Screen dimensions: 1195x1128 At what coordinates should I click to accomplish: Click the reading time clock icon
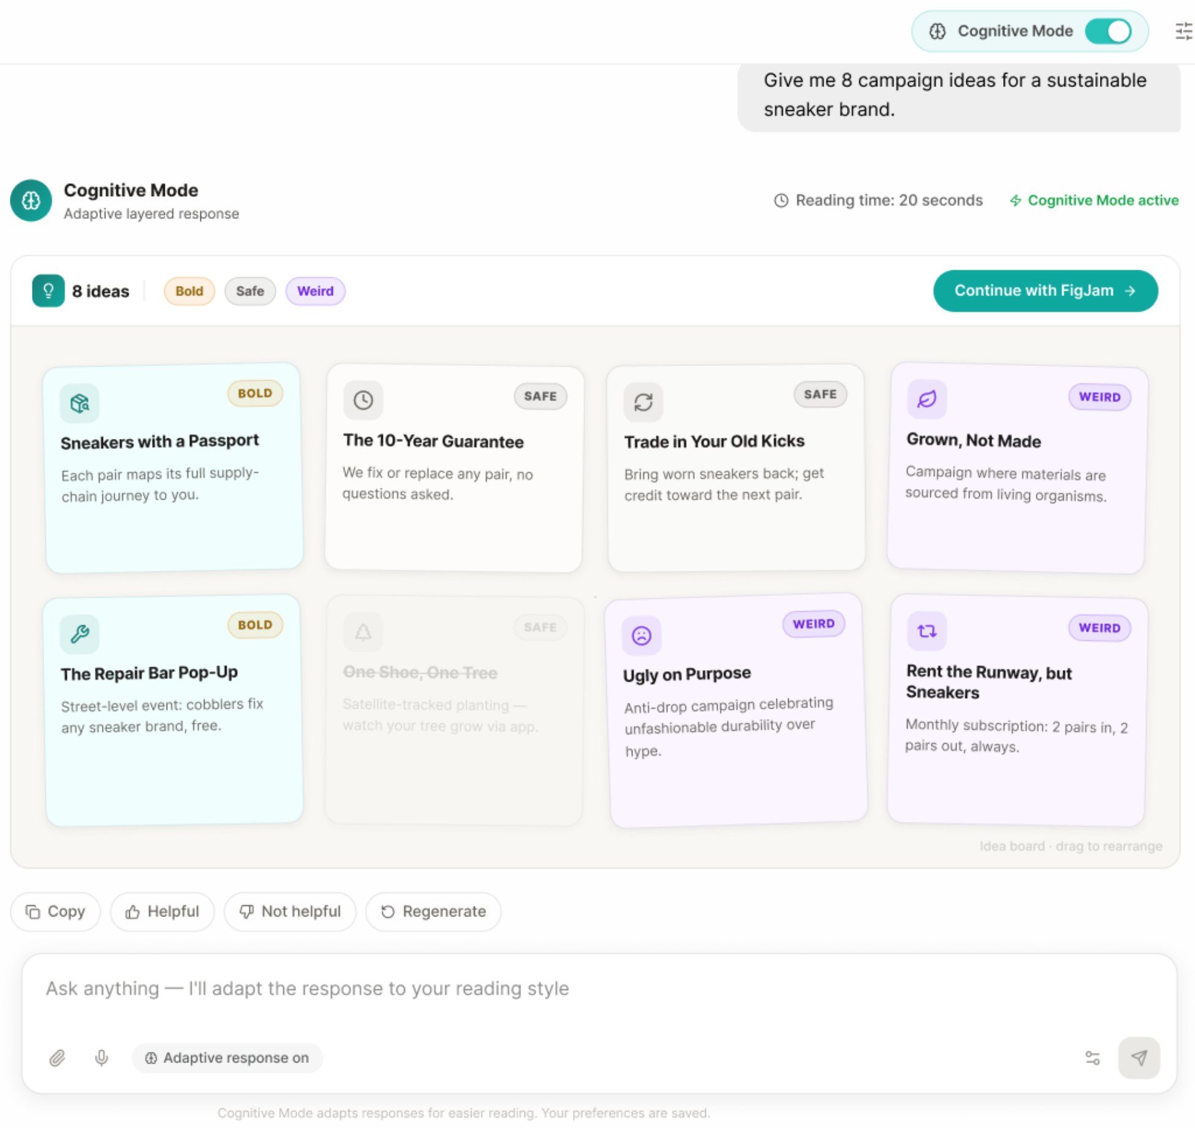781,200
